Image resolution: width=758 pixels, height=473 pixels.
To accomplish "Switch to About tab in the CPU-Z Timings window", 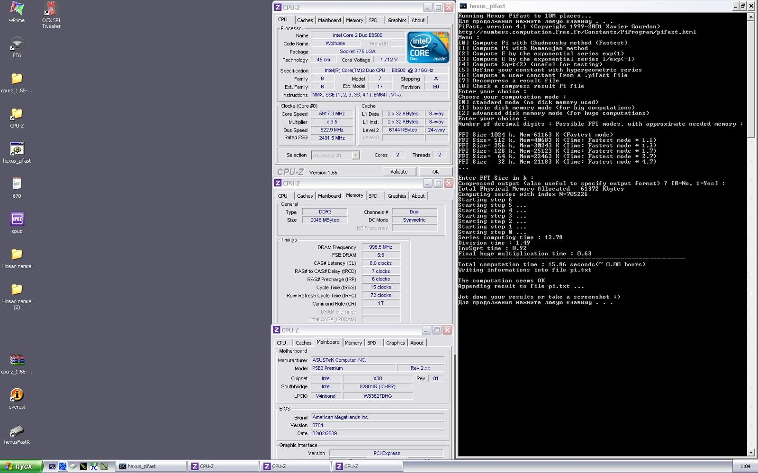I will [418, 196].
